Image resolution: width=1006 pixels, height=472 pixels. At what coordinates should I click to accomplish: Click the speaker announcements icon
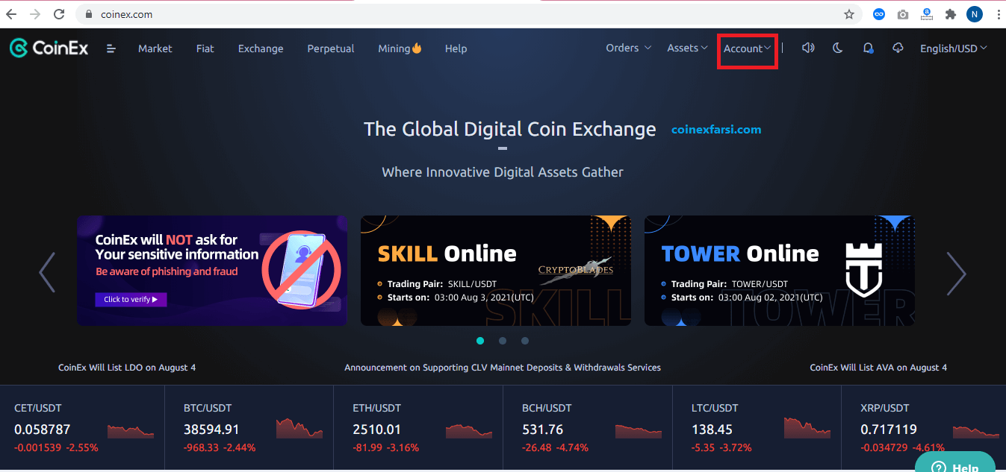pos(807,48)
